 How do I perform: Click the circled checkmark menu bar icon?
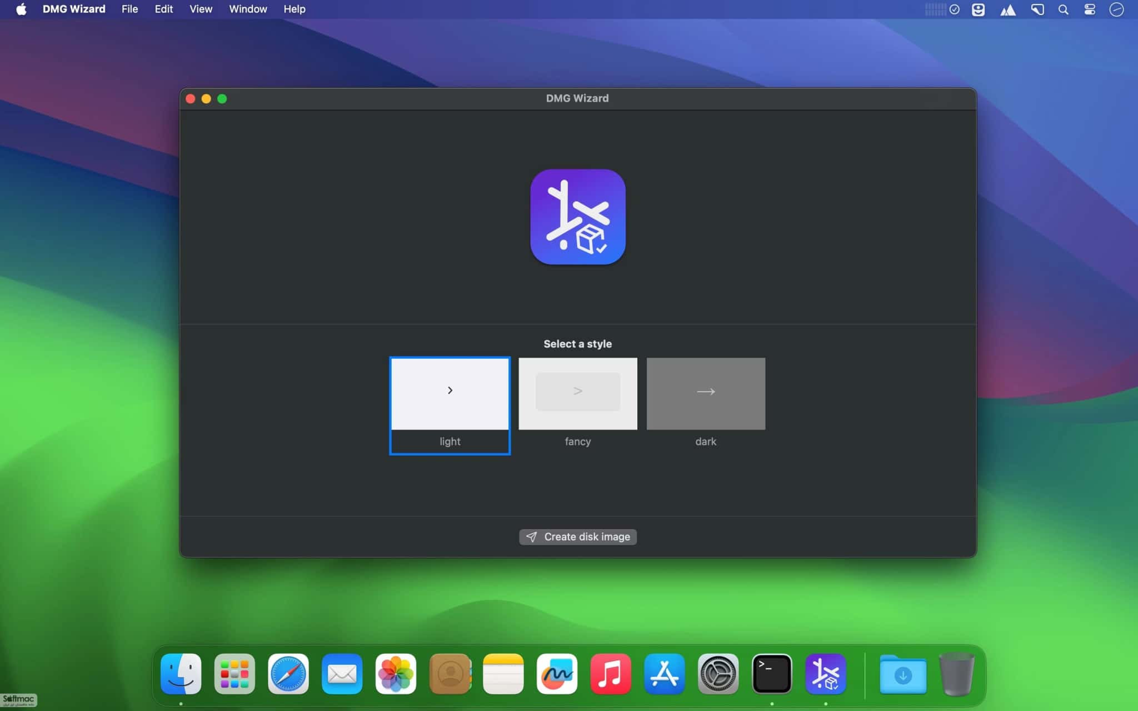[x=955, y=9]
